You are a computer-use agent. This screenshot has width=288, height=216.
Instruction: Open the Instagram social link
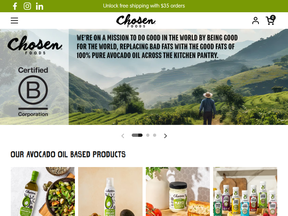27,6
